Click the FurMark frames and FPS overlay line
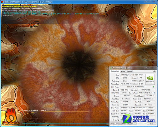This screenshot has width=158, height=127. [22, 8]
